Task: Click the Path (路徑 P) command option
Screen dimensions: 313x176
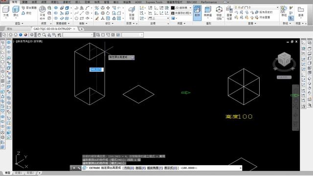Action: click(140, 168)
